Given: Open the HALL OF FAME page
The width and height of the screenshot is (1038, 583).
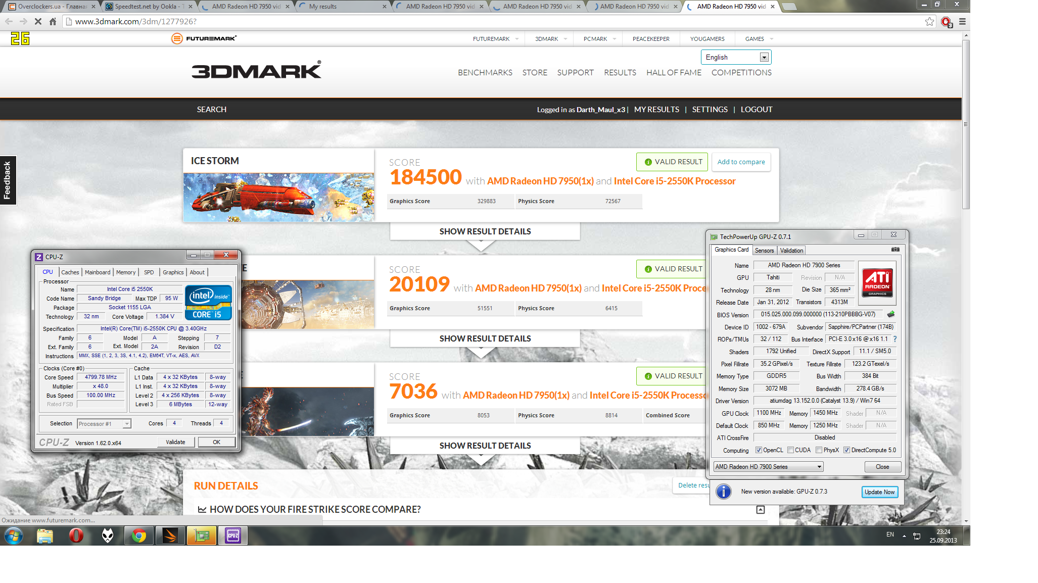Looking at the screenshot, I should click(x=674, y=73).
